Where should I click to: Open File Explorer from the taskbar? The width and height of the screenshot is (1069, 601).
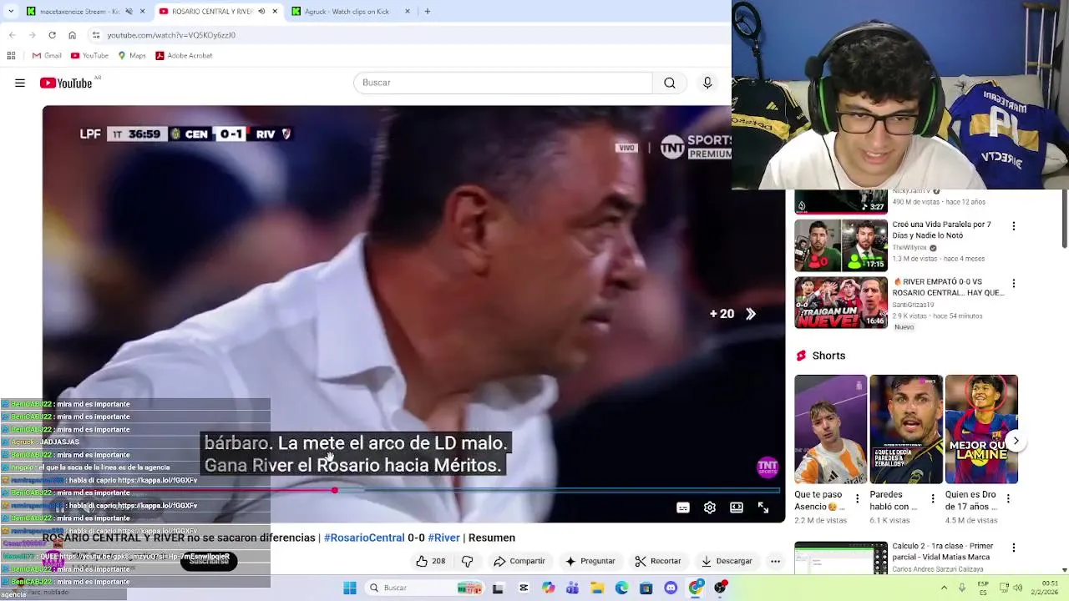pos(597,588)
